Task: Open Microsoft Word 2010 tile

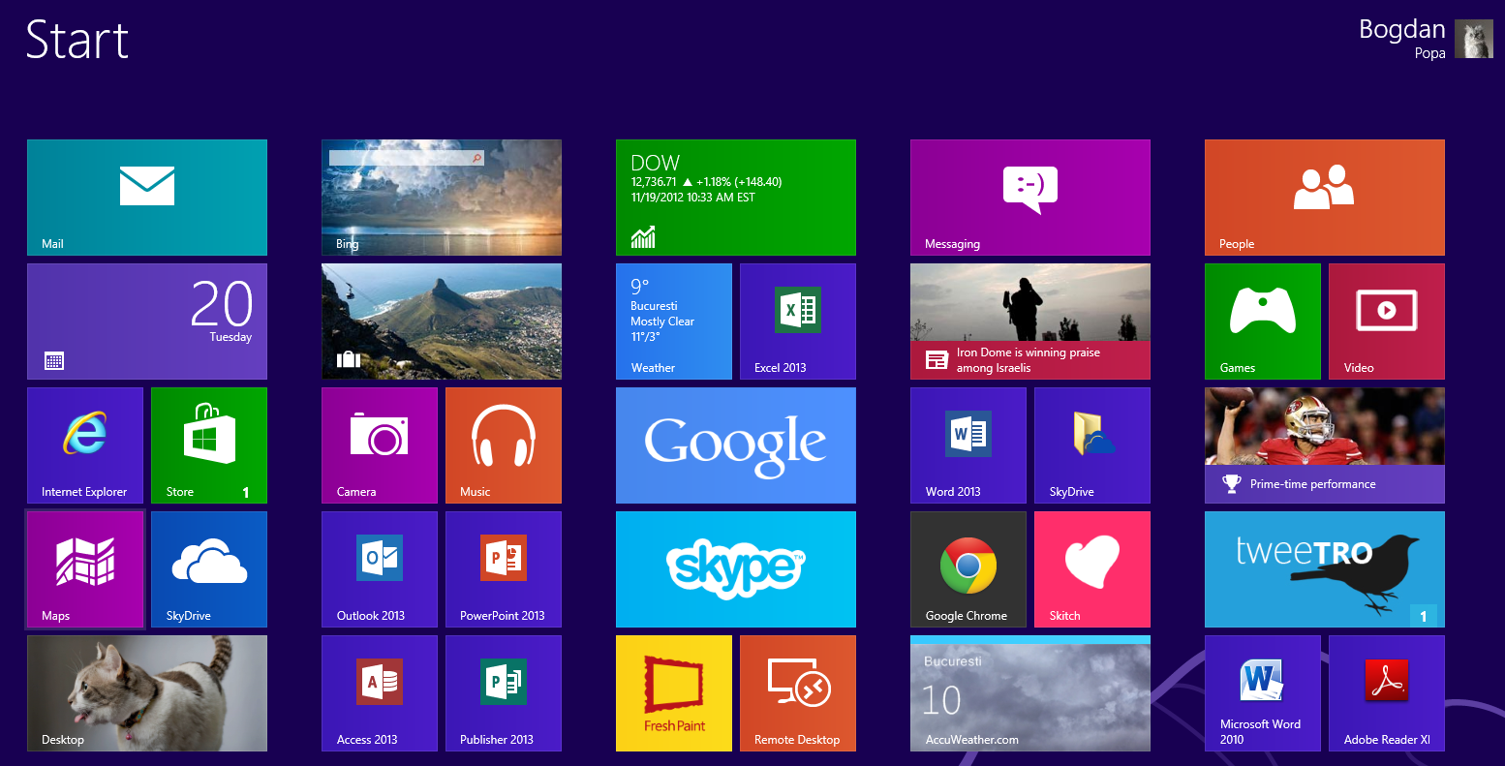Action: 1263,693
